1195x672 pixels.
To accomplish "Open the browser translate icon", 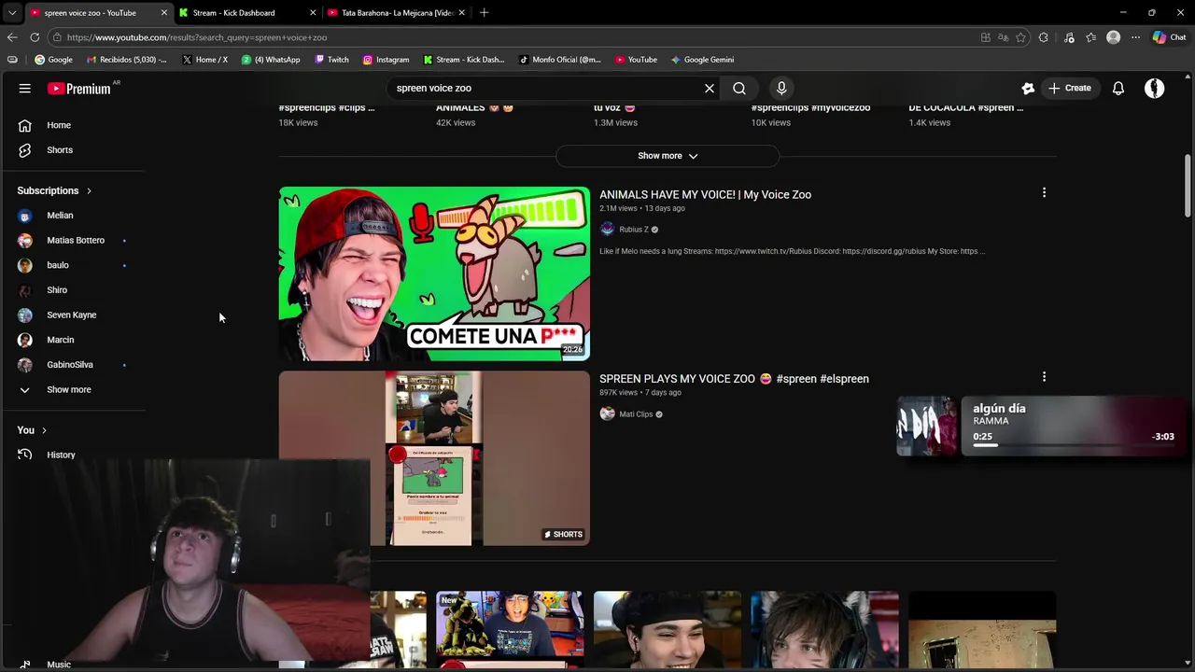I will point(1003,37).
